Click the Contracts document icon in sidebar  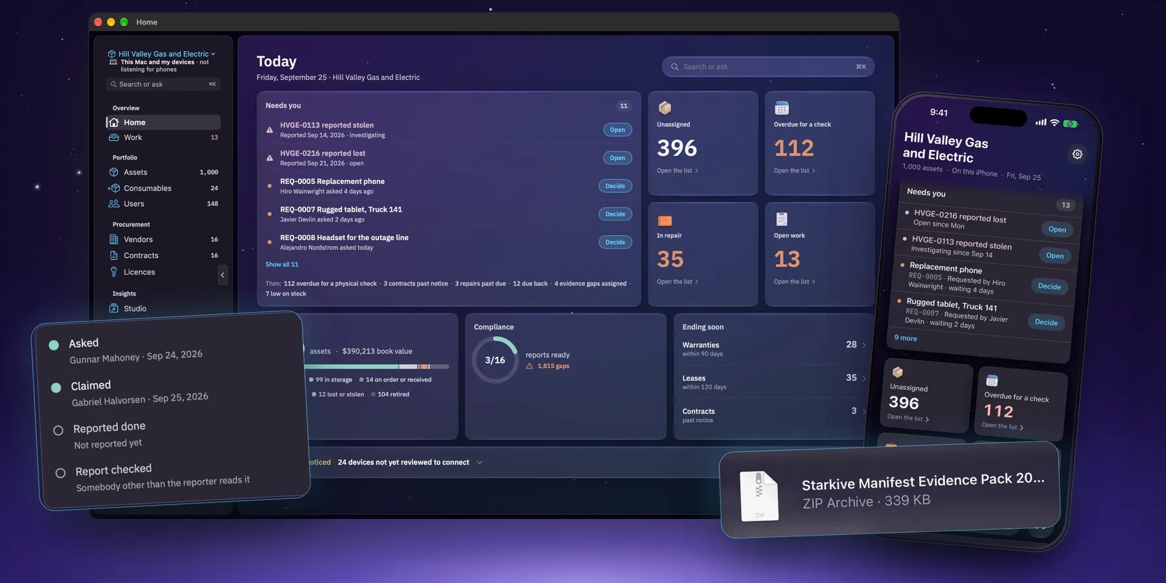(x=114, y=255)
